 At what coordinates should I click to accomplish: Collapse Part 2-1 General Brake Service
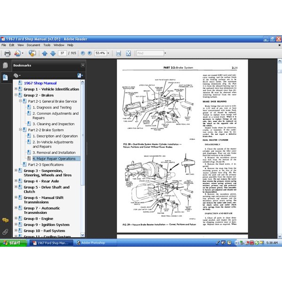pyautogui.click(x=20, y=101)
